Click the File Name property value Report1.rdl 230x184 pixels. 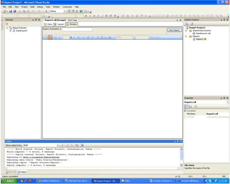click(212, 114)
